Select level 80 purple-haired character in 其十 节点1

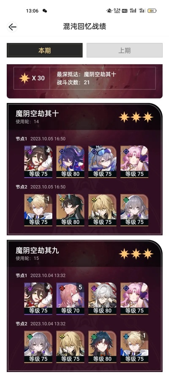(70, 162)
